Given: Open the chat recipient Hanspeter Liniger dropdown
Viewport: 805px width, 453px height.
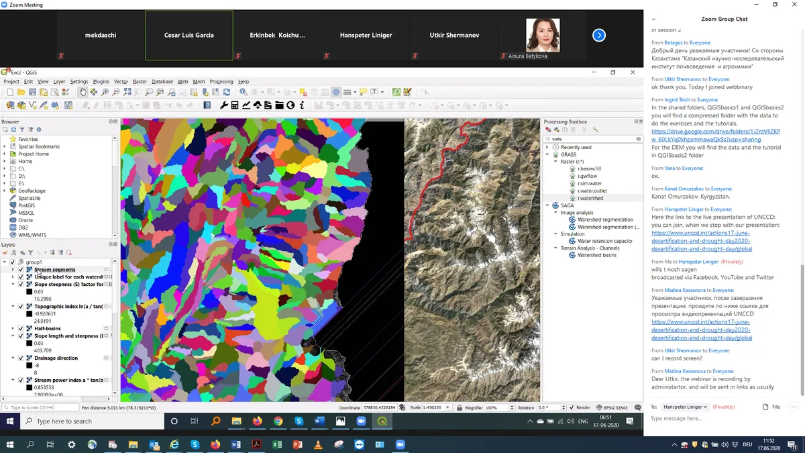Looking at the screenshot, I should [x=685, y=407].
